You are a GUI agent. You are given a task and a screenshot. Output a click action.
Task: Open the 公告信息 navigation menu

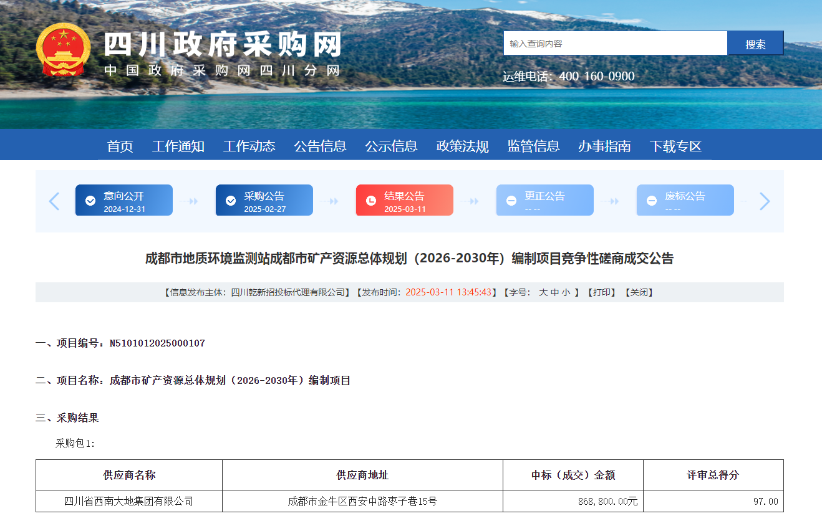(x=321, y=146)
